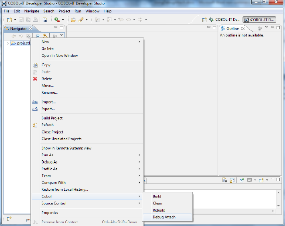This screenshot has height=226, width=285.
Task: Open dropdown next to New wizard icon
Action: 15,20
